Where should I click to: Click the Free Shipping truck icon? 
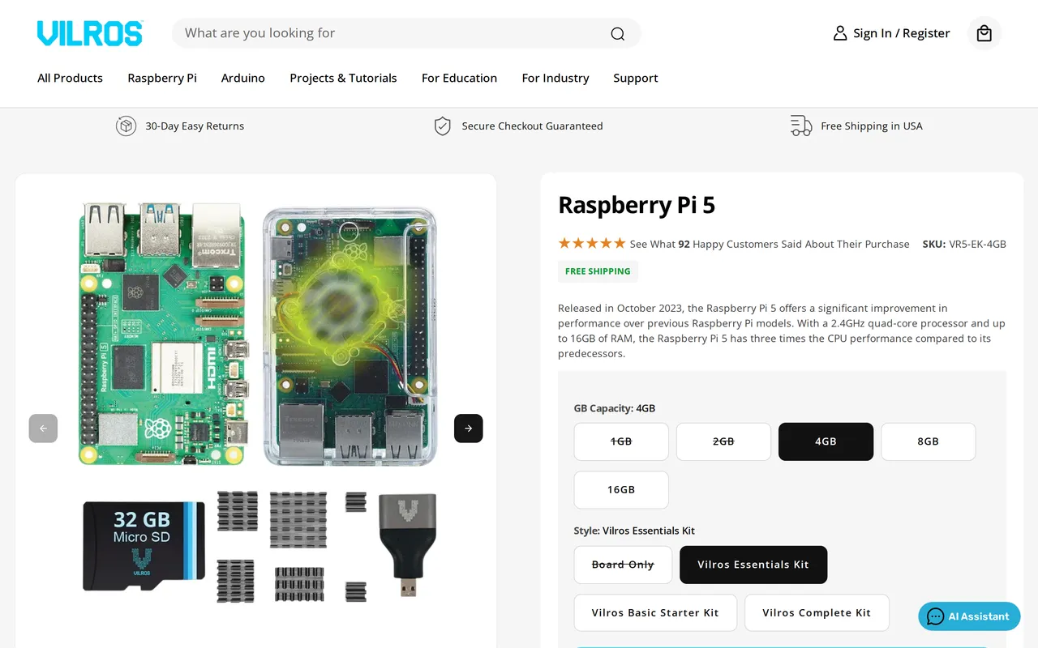[801, 126]
